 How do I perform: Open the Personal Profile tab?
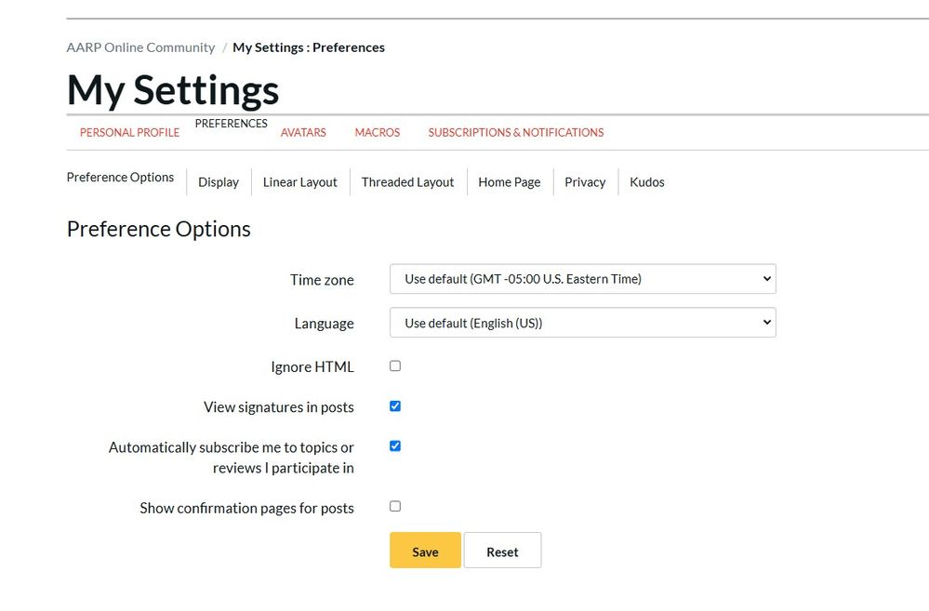(129, 132)
